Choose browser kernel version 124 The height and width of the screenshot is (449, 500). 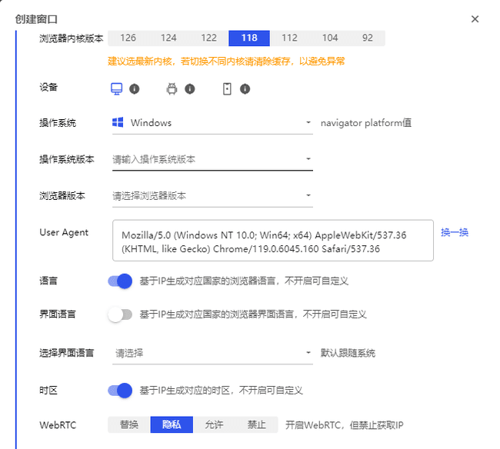point(168,38)
